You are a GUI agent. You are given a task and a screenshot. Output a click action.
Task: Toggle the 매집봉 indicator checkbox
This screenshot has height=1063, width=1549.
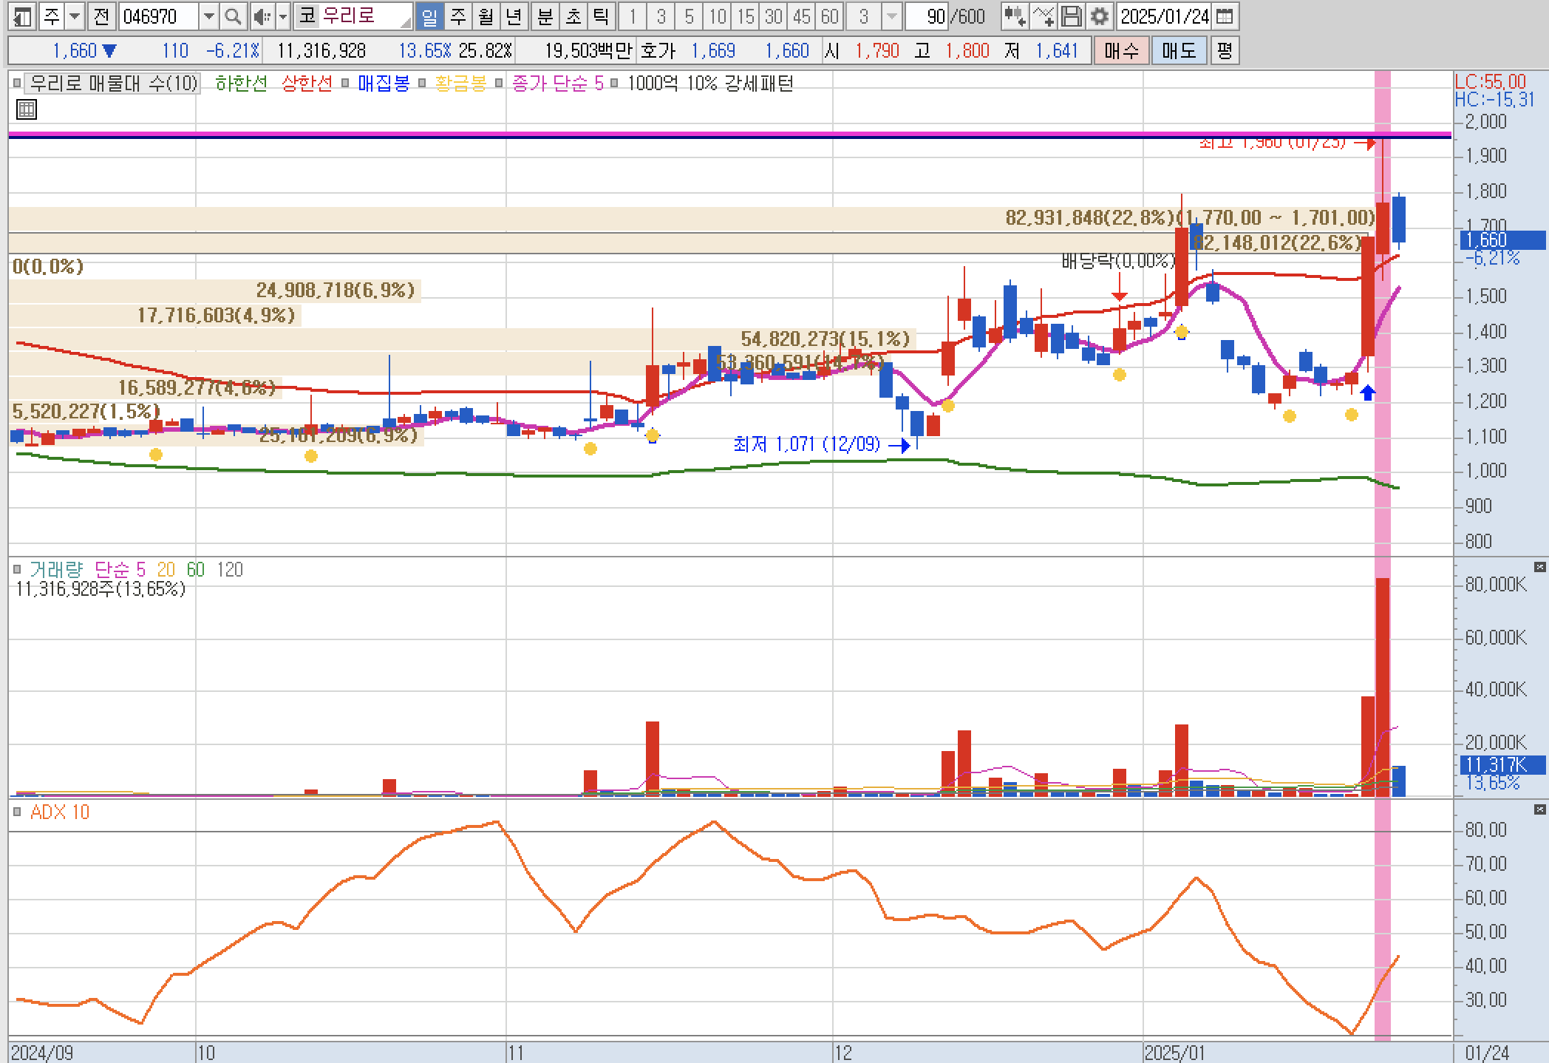click(x=345, y=84)
